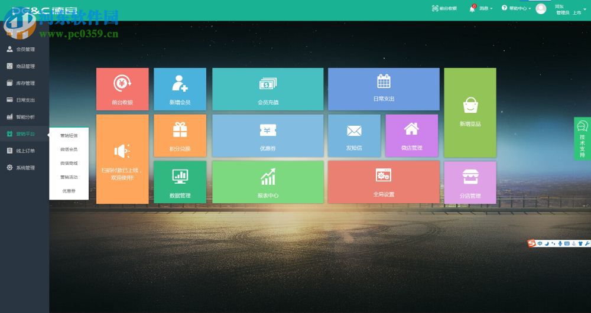591x313 pixels.
Task: Expand the 消息 notifications dropdown
Action: click(x=481, y=8)
